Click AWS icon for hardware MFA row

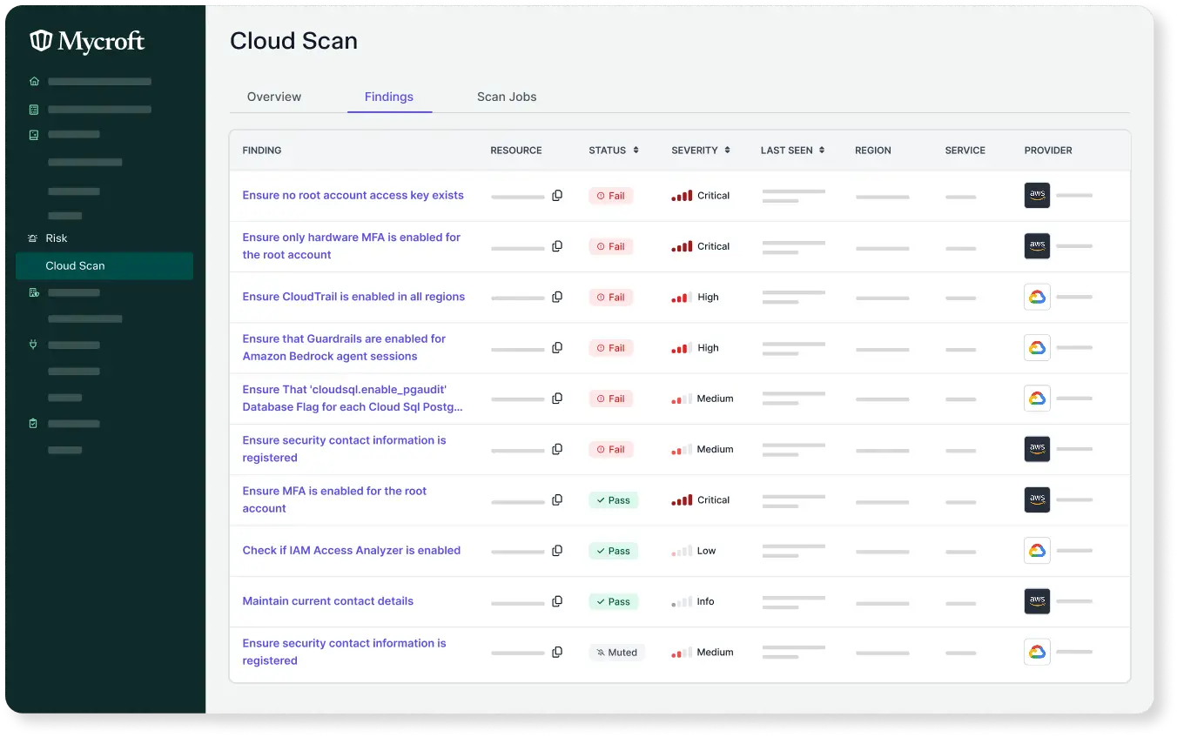[x=1037, y=246]
